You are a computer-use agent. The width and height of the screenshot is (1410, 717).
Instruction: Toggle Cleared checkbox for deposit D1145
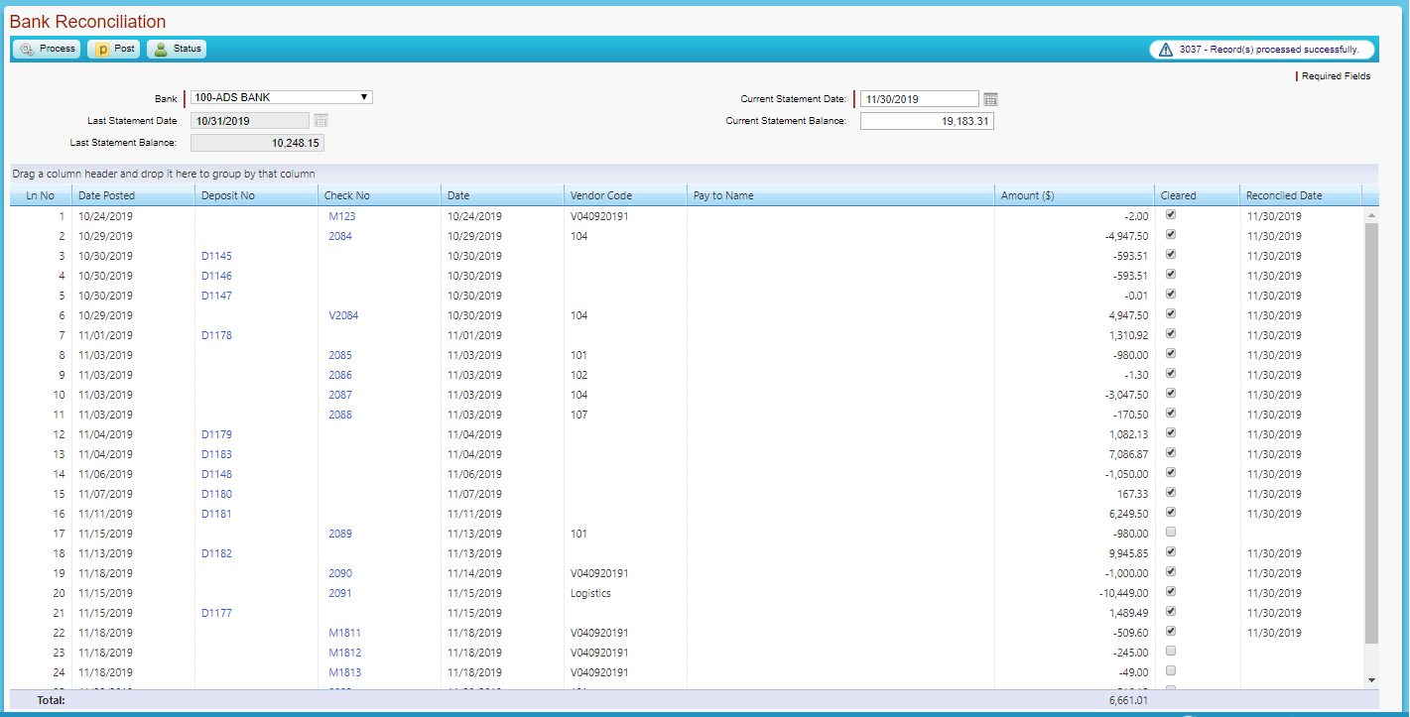pos(1171,255)
